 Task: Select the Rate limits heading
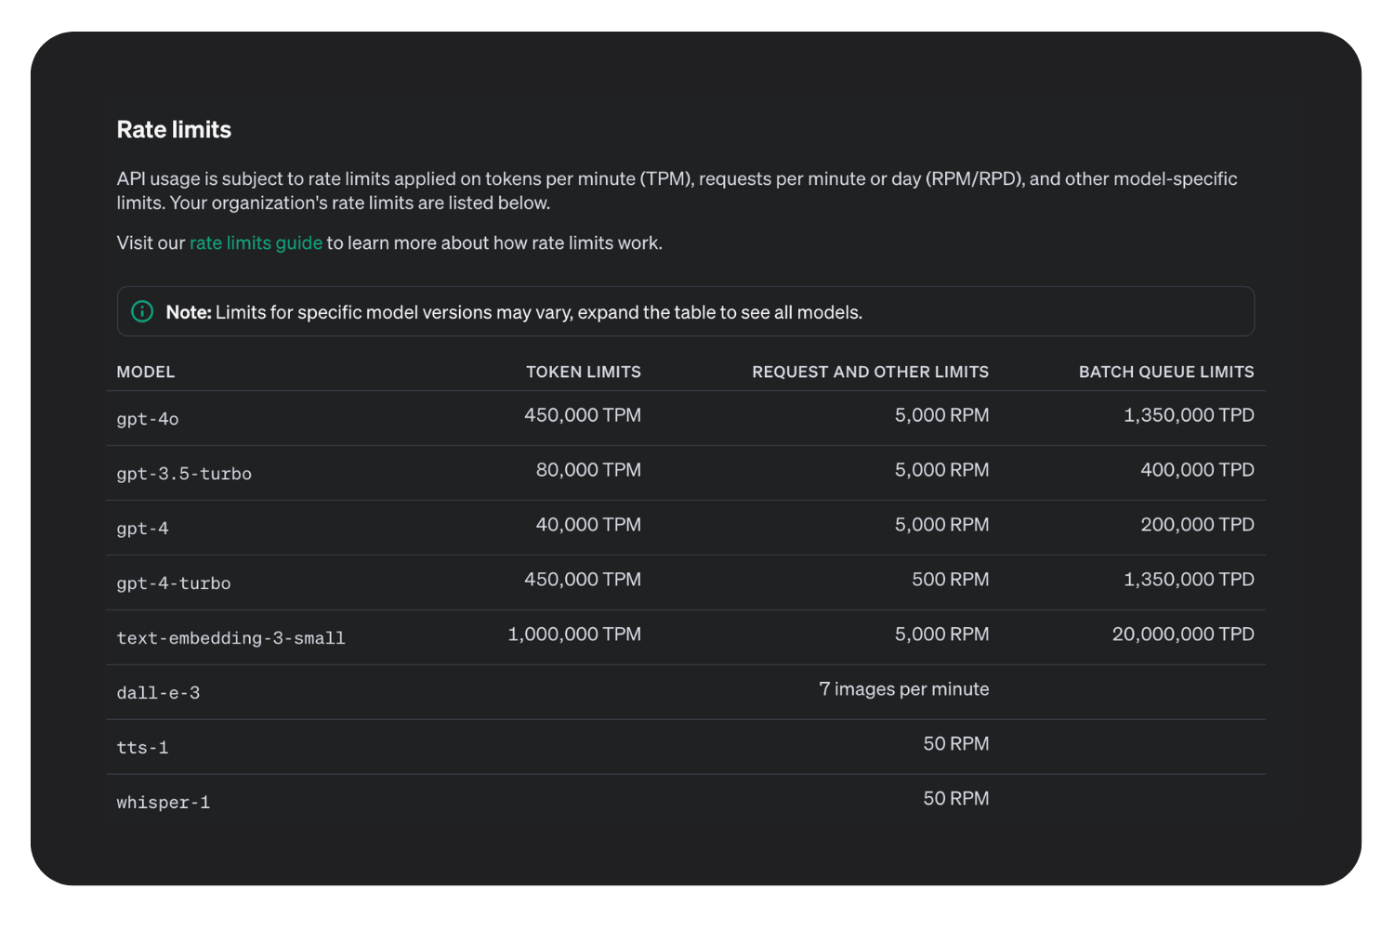174,130
